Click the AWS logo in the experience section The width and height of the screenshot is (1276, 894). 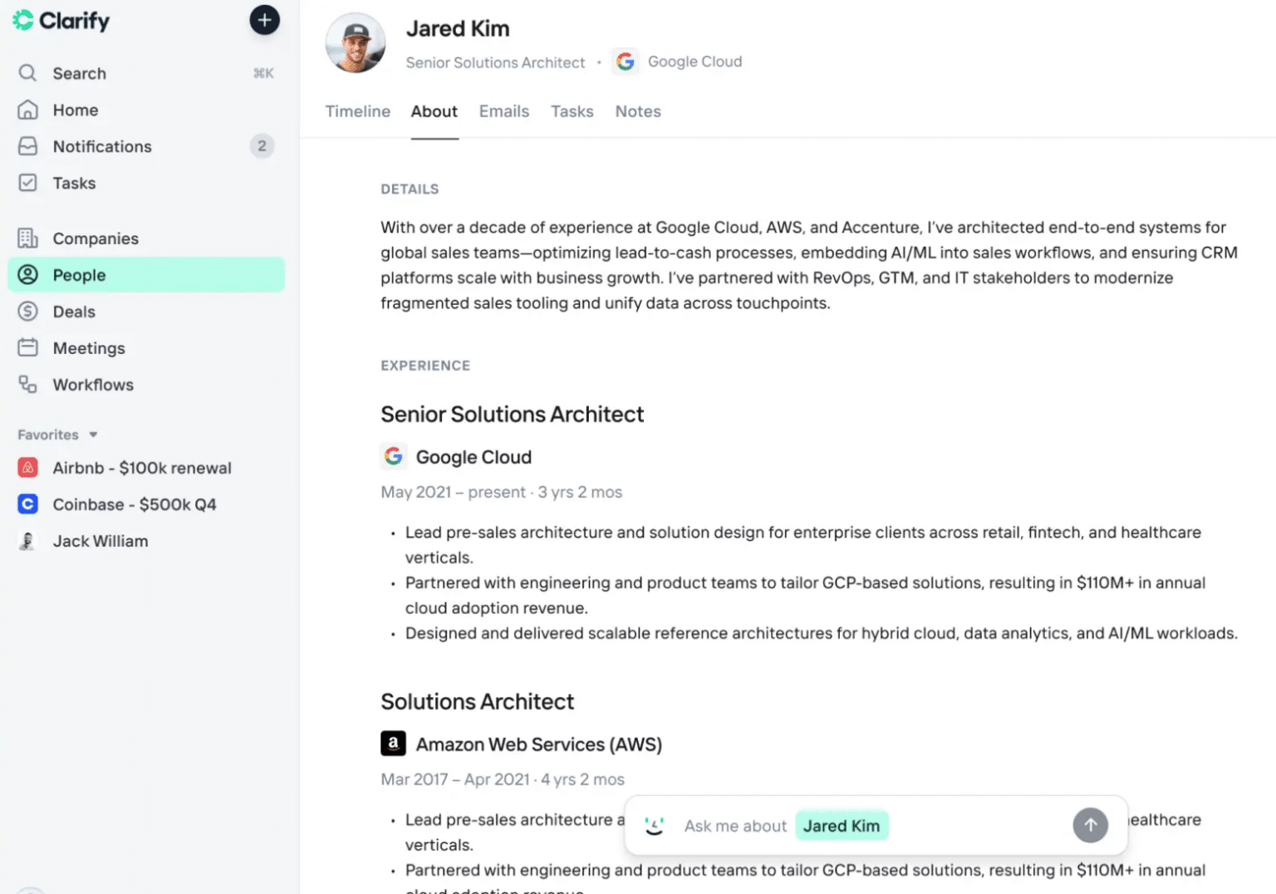(x=394, y=744)
